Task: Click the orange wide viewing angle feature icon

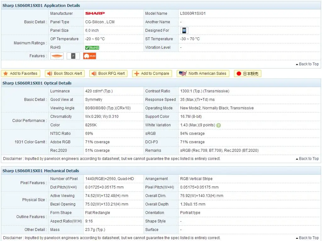Action: (57, 56)
